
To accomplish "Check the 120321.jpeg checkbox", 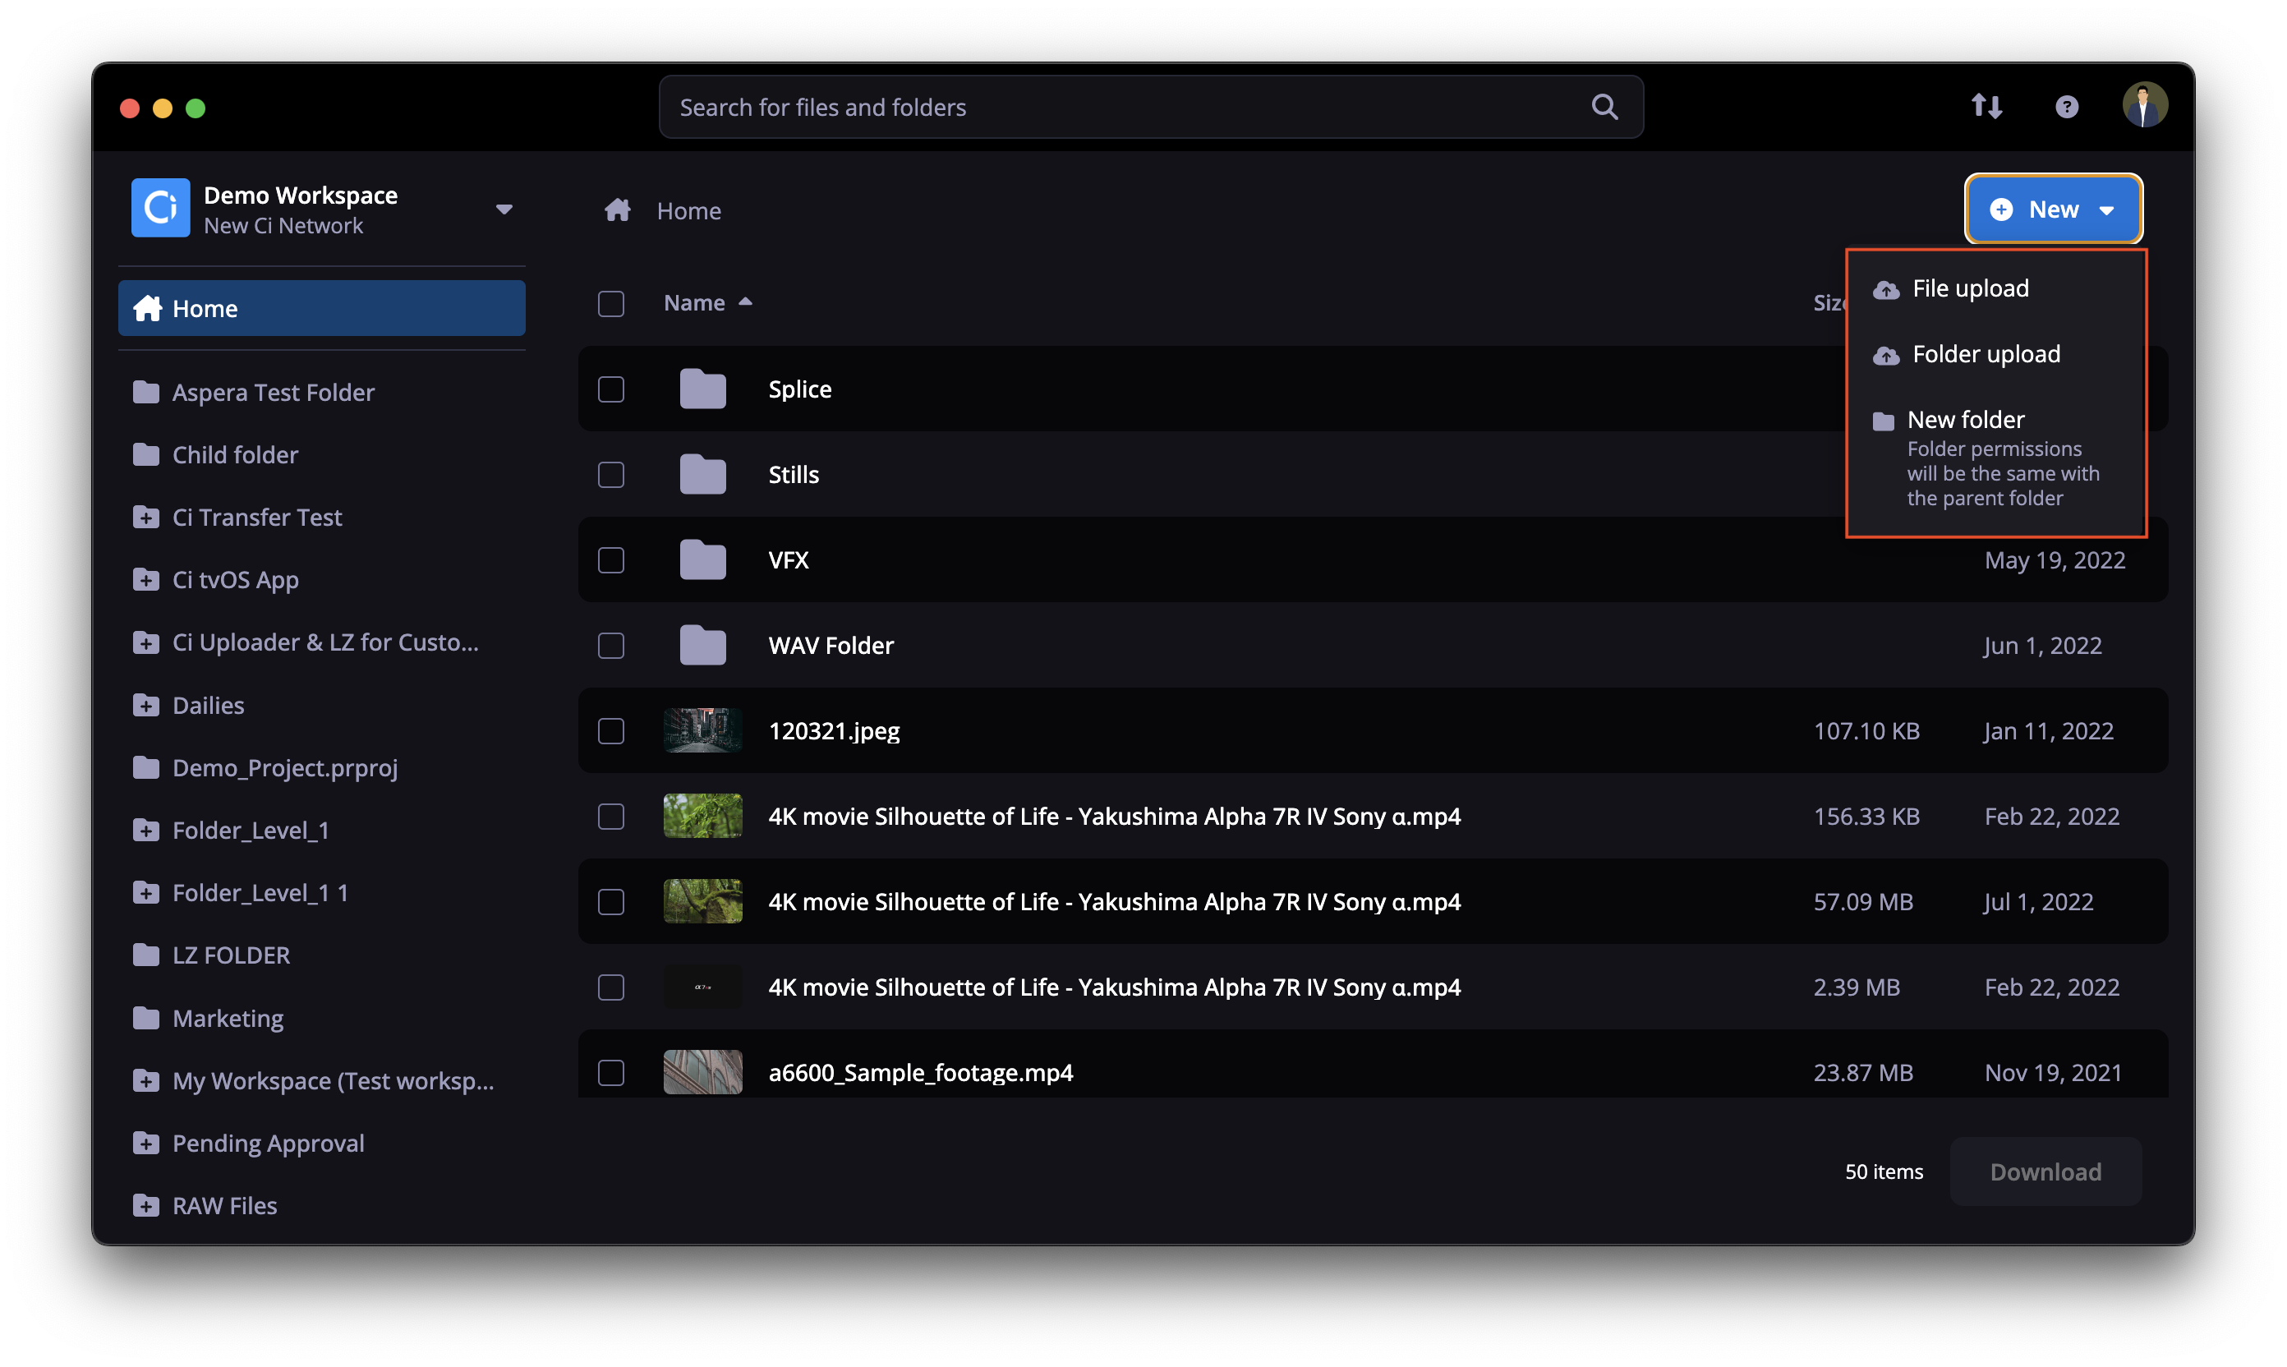I will pyautogui.click(x=610, y=731).
